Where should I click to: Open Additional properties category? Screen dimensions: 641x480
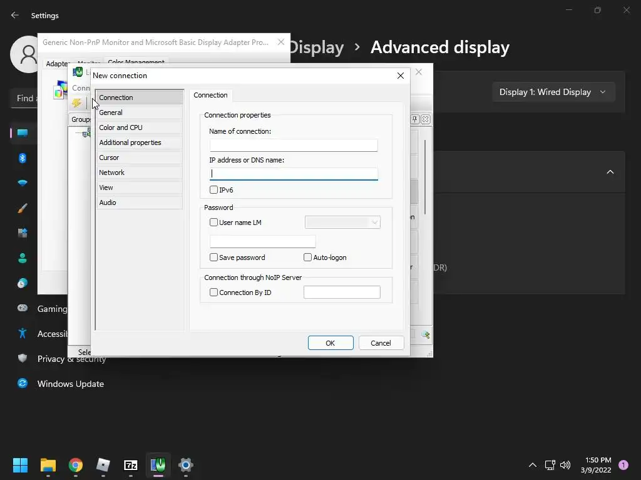(140, 142)
